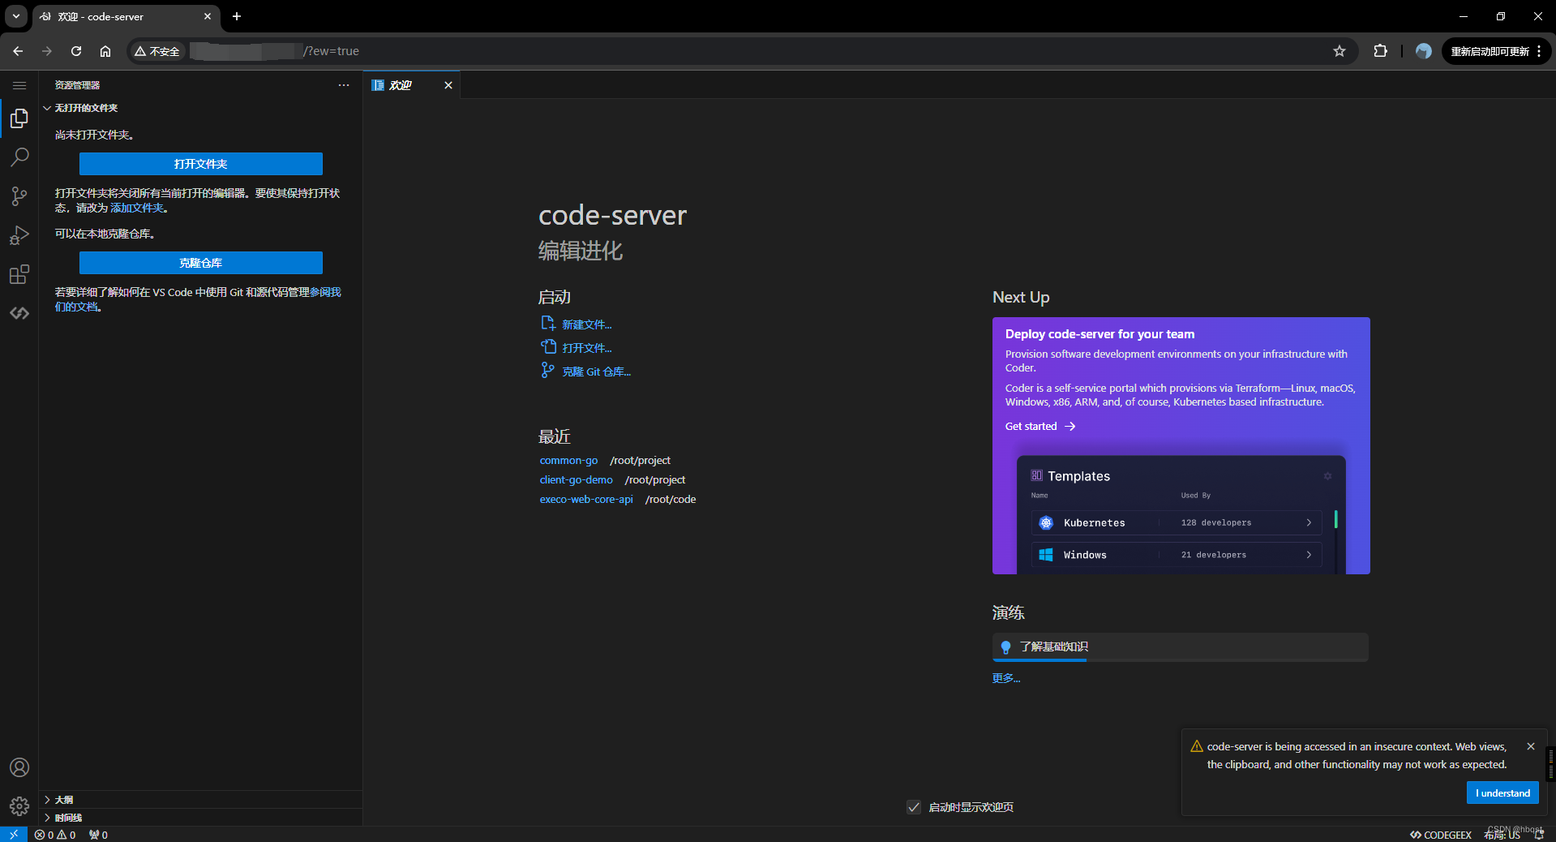Click CODEGEEX status bar item
Image resolution: width=1556 pixels, height=842 pixels.
[x=1441, y=835]
